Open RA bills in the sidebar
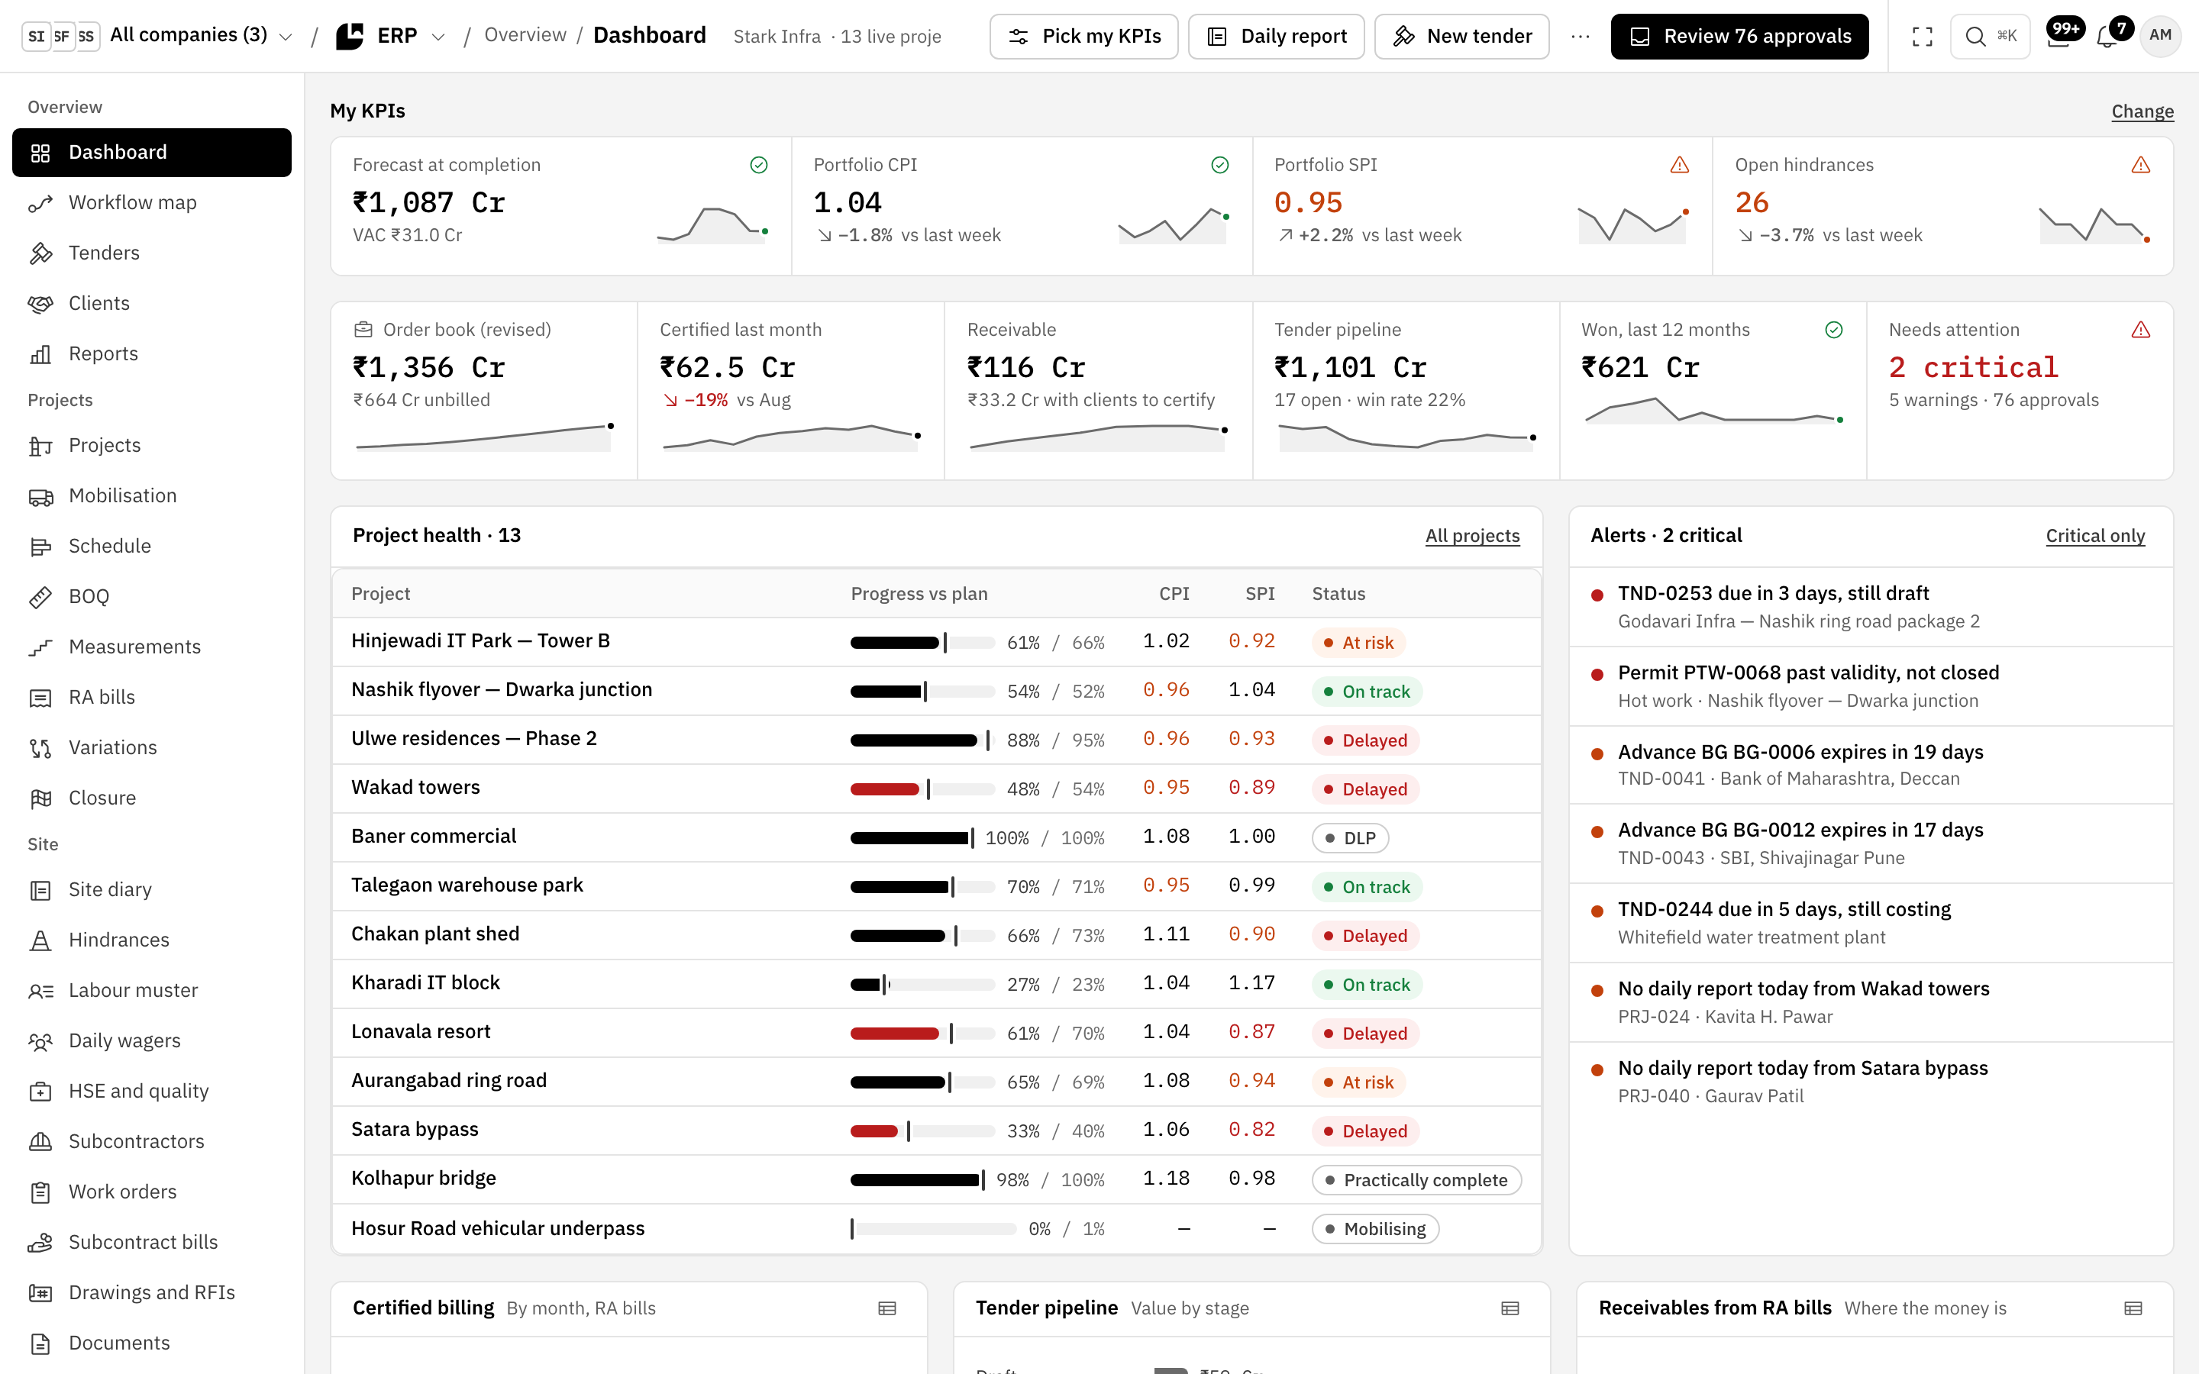Image resolution: width=2199 pixels, height=1374 pixels. (x=152, y=698)
